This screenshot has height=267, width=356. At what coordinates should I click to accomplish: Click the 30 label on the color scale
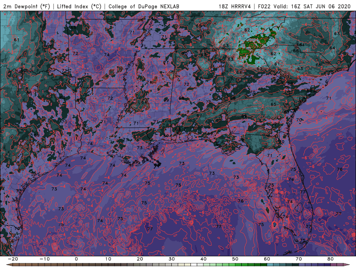pos(172,259)
